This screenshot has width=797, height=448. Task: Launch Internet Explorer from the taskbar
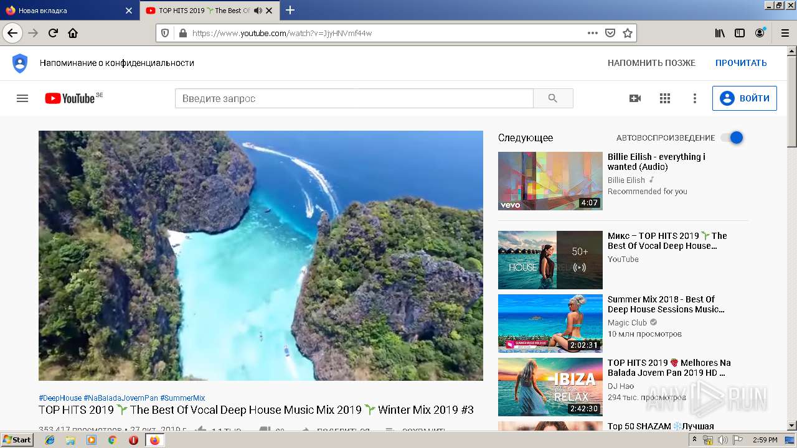[x=50, y=440]
